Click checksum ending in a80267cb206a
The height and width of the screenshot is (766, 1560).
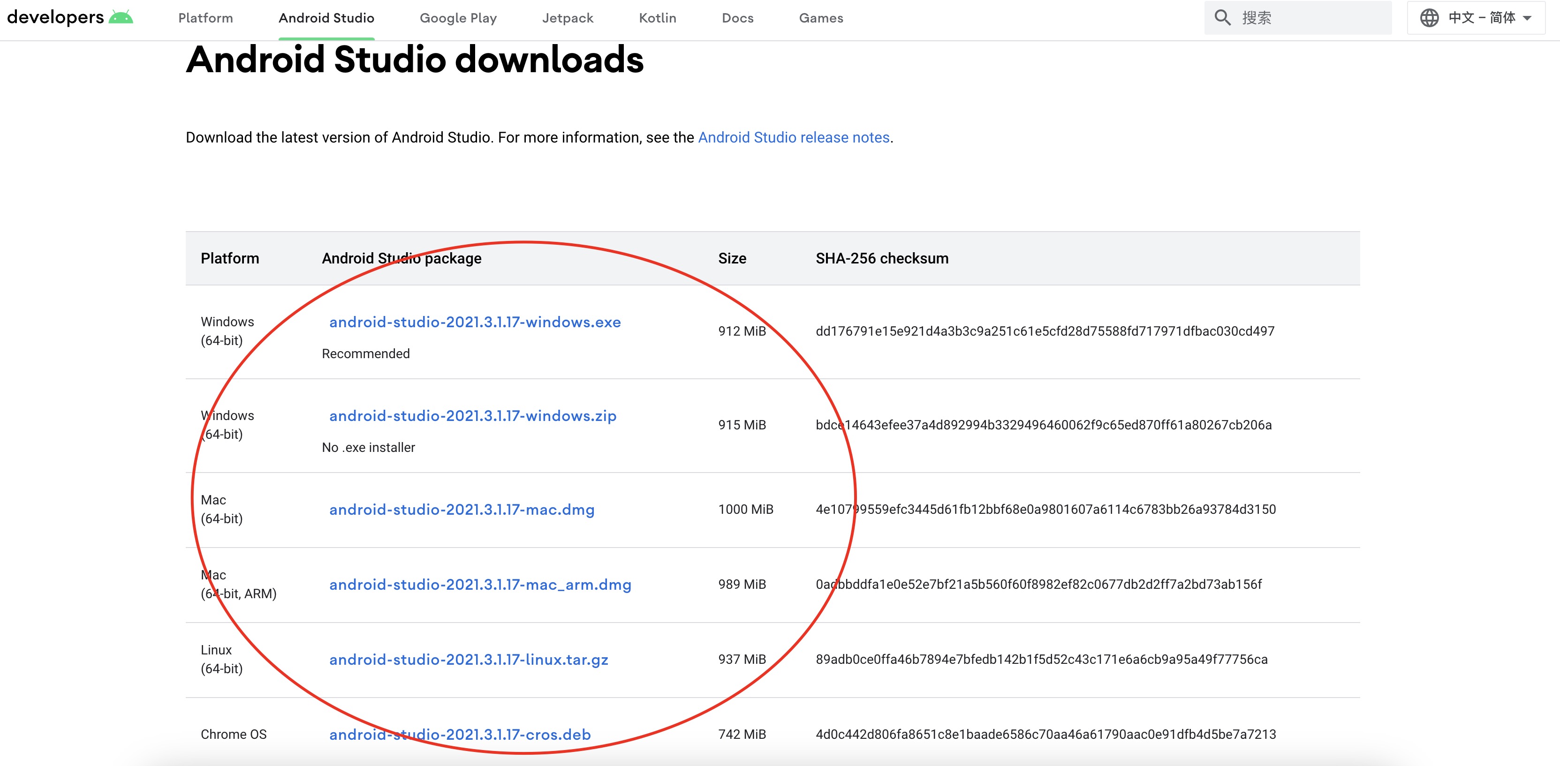1044,425
